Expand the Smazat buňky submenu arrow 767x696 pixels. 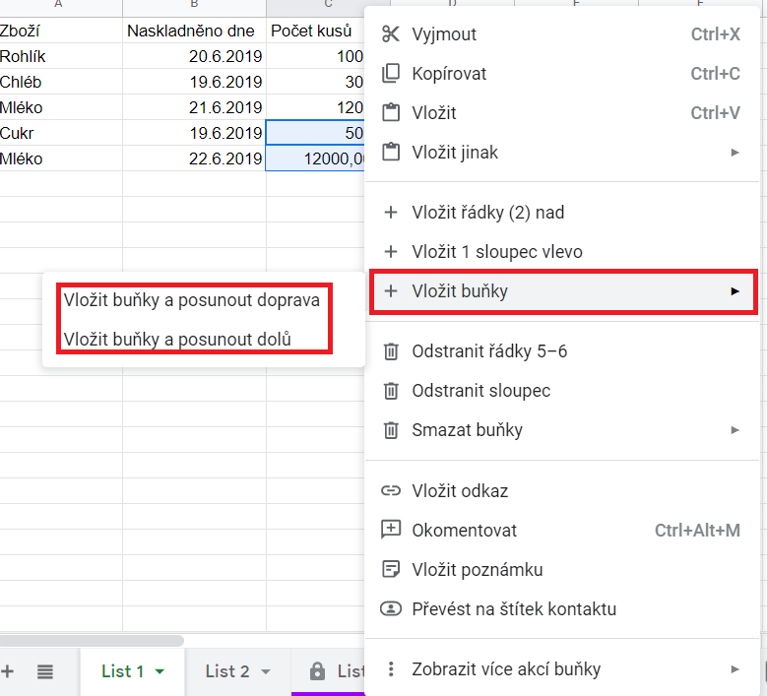tap(735, 430)
